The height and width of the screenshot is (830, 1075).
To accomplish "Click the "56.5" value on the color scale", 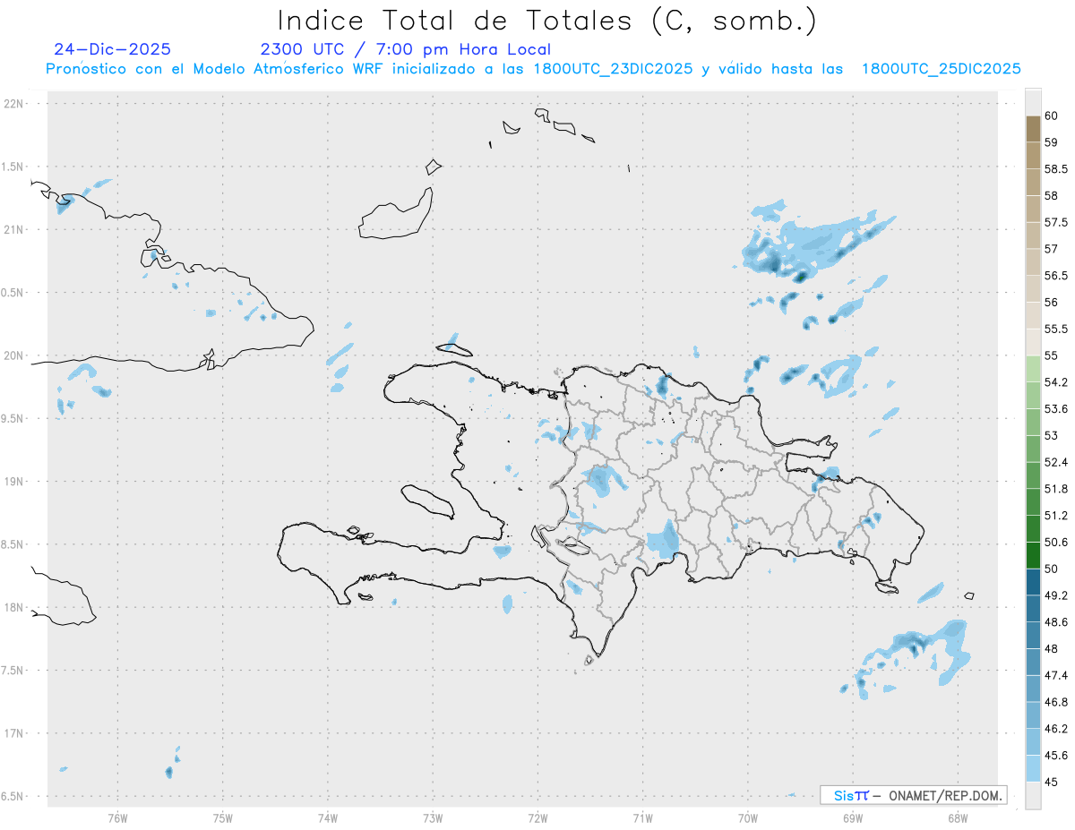I will 1057,276.
